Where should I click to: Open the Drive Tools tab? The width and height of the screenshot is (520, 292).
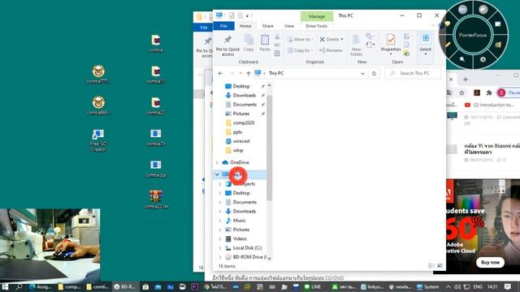316,26
